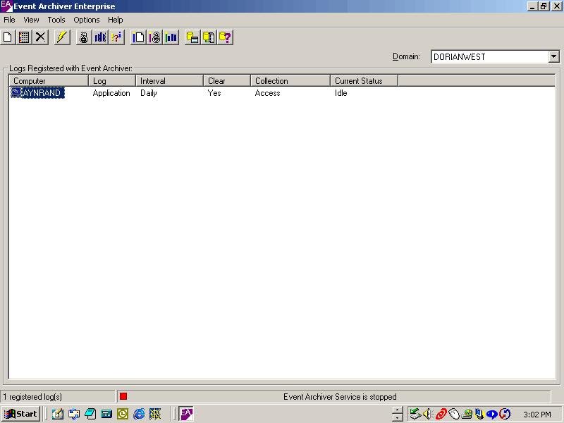Open the Tools menu
Viewport: 564px width, 423px height.
[56, 20]
